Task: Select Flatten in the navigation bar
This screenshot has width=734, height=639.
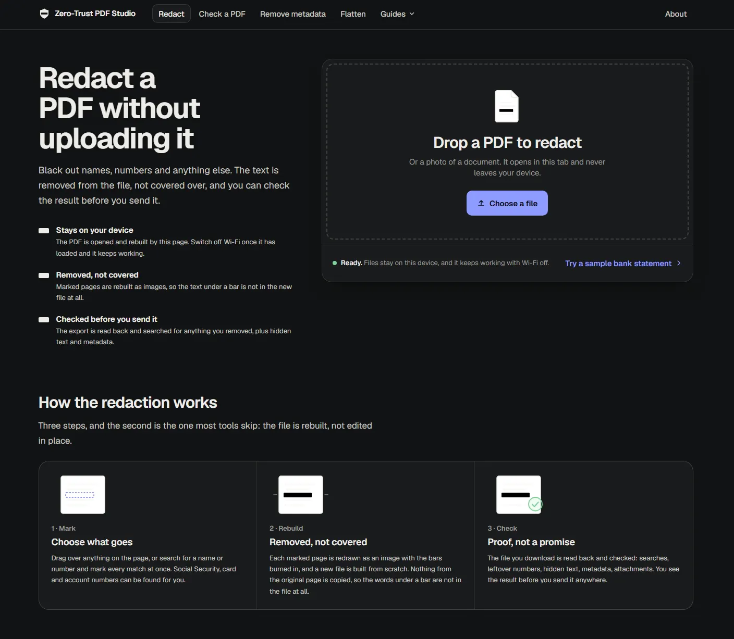Action: coord(353,14)
